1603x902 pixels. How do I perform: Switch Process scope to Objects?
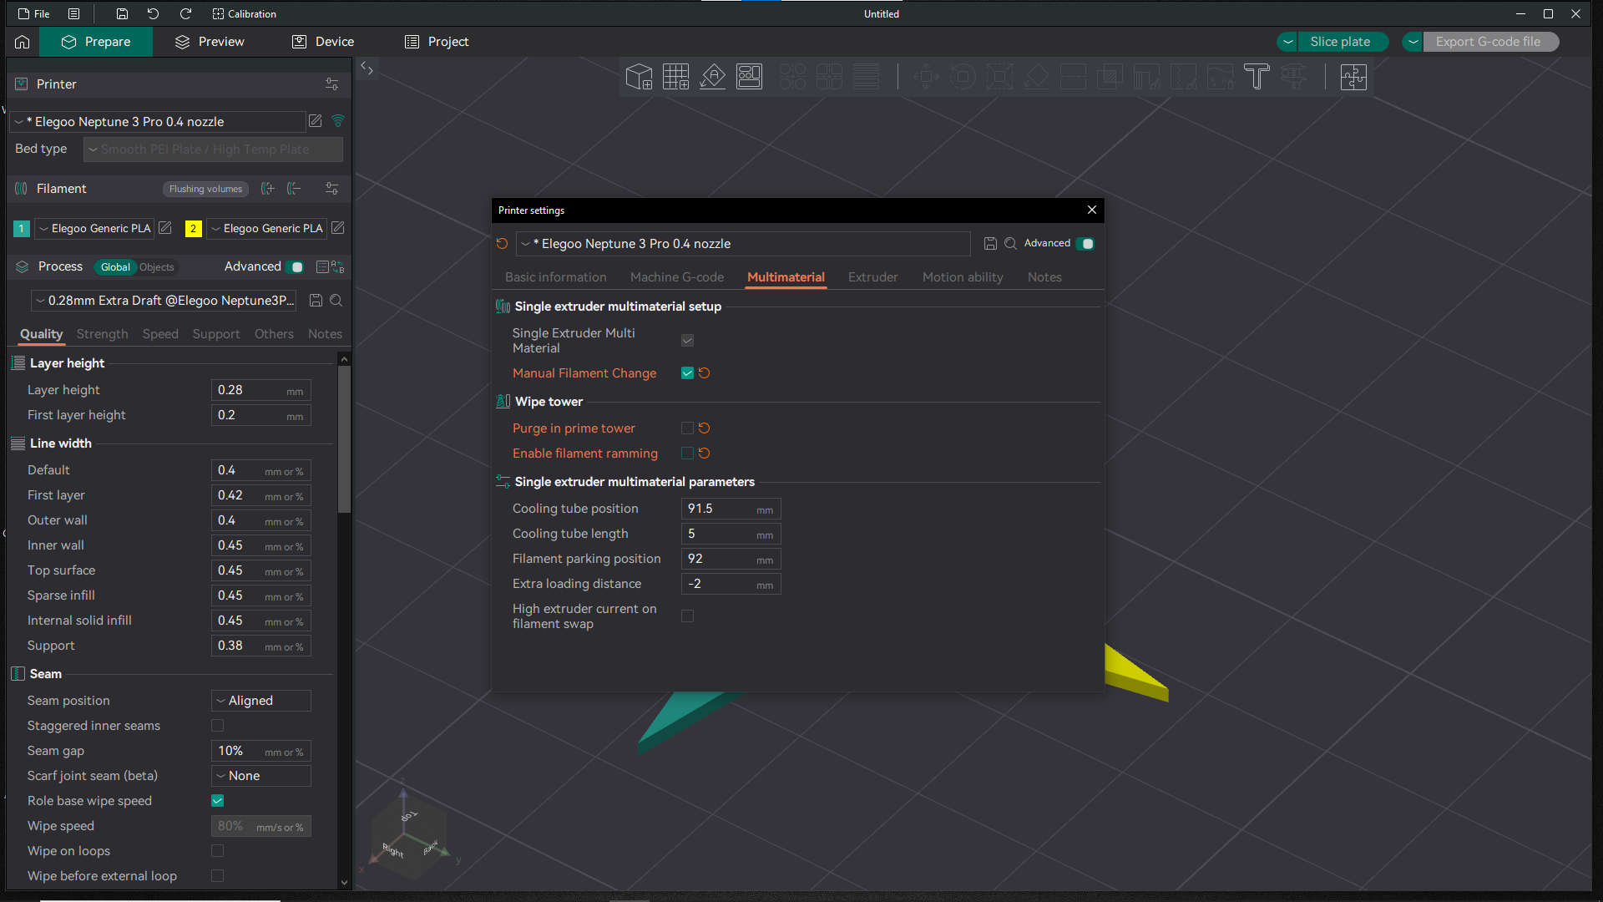(x=157, y=267)
